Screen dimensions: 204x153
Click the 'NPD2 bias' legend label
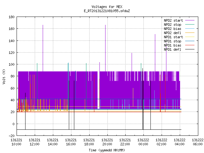tap(172, 29)
